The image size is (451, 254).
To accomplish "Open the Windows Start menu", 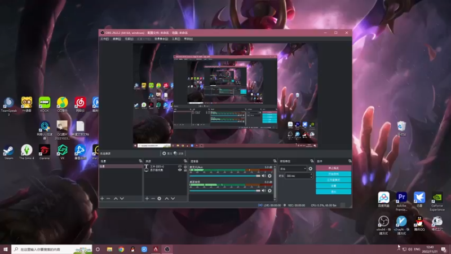I will coord(6,249).
